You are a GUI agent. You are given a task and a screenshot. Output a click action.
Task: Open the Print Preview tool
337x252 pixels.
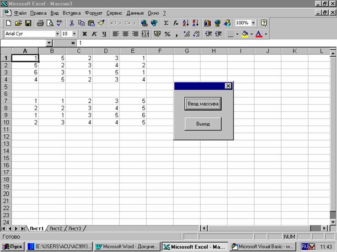pos(49,23)
